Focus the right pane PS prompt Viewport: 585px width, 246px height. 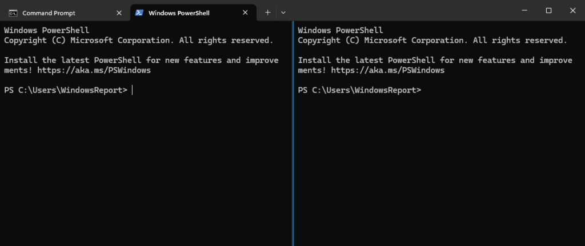point(359,90)
